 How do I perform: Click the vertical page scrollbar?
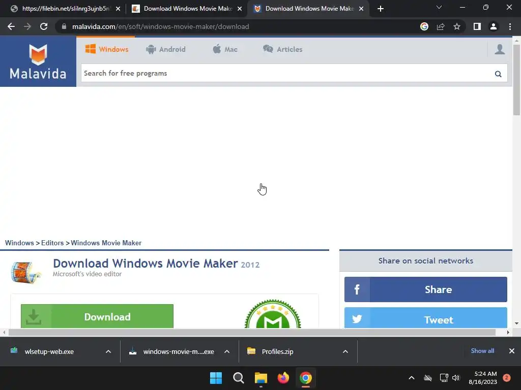pos(516,80)
